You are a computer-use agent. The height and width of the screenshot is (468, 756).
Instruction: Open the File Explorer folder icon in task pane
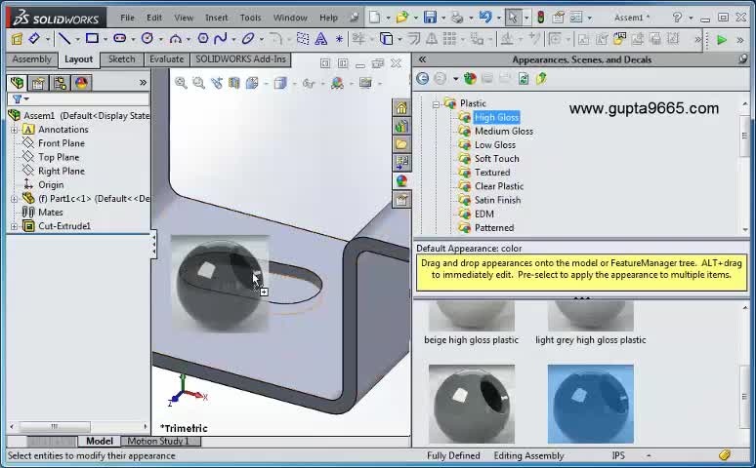pyautogui.click(x=401, y=144)
